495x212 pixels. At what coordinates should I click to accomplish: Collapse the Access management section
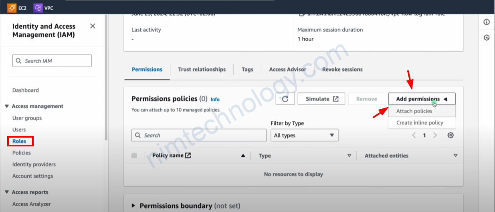pos(7,106)
